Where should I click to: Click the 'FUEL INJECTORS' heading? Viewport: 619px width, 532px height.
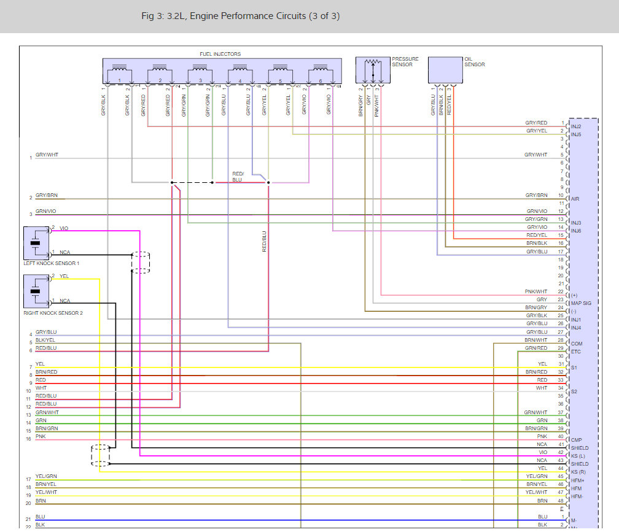(220, 54)
